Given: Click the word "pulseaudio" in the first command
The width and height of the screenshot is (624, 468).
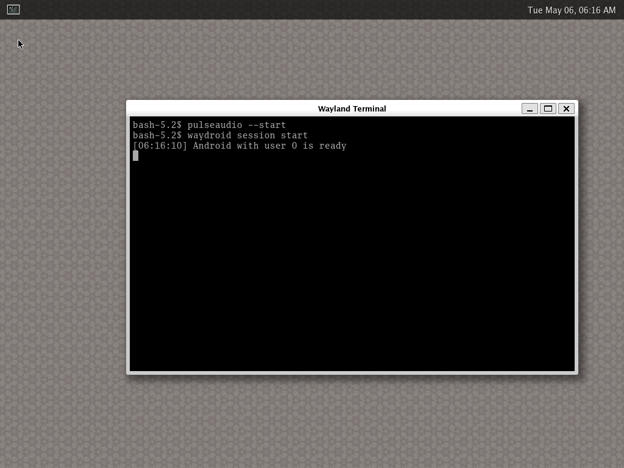Looking at the screenshot, I should 214,125.
